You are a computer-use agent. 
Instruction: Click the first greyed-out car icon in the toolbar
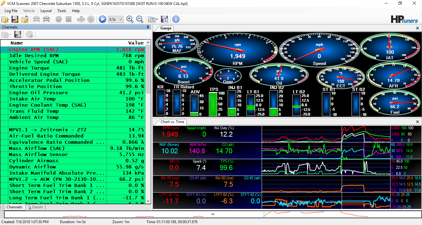(x=36, y=19)
